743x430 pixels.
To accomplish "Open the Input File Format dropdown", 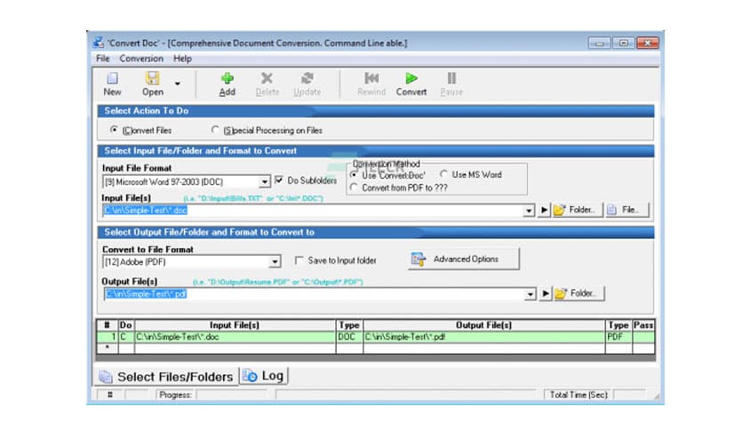I will (x=265, y=182).
